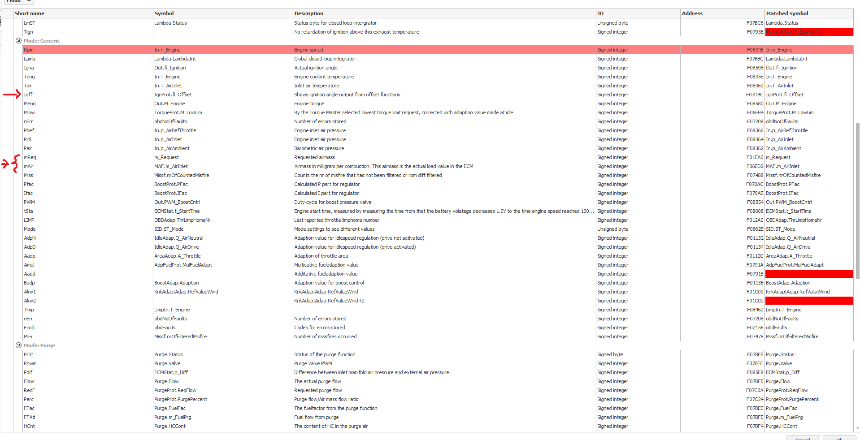
Task: Click the Mode grouping column button
Action: click(x=19, y=1)
